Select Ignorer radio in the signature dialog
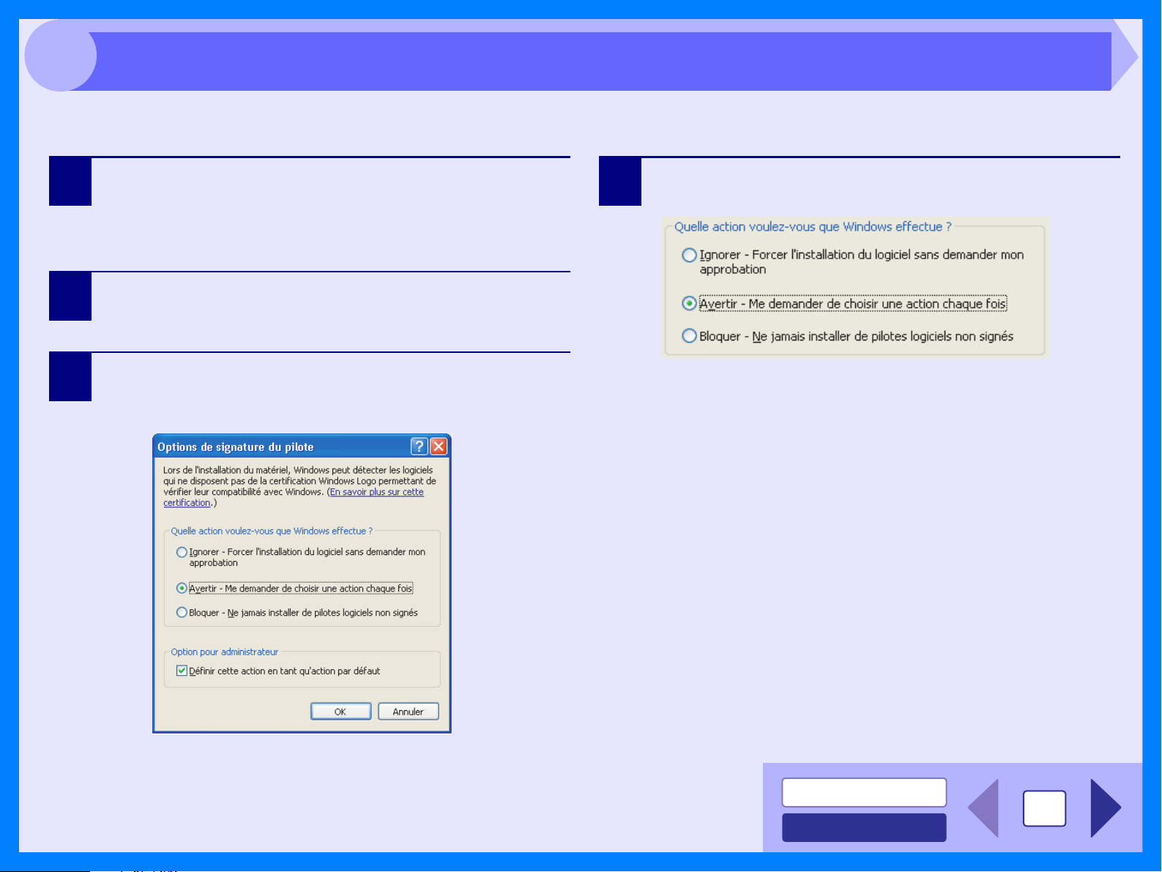 (x=182, y=552)
